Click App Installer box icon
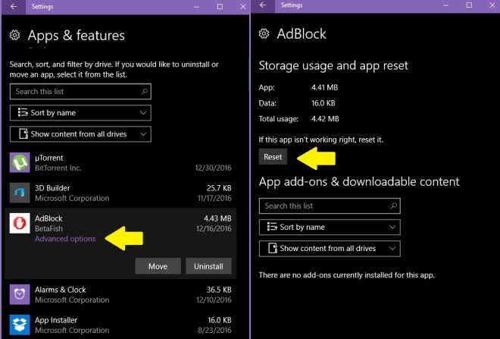 pos(20,325)
